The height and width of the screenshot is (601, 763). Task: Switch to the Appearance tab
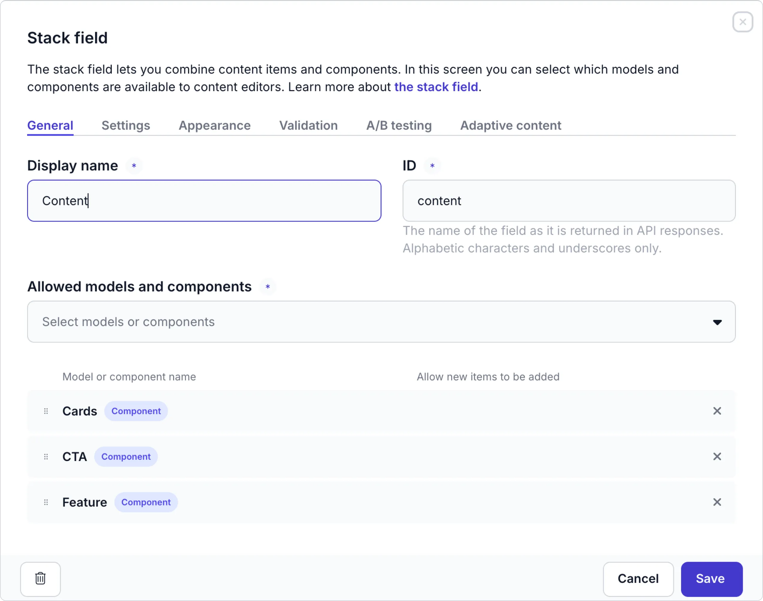[214, 126]
